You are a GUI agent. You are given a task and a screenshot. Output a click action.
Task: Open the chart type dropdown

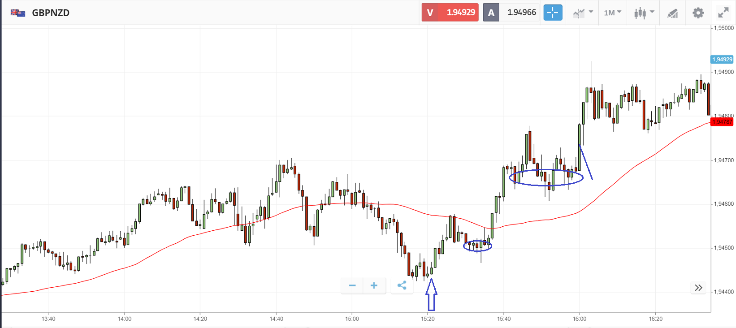583,13
